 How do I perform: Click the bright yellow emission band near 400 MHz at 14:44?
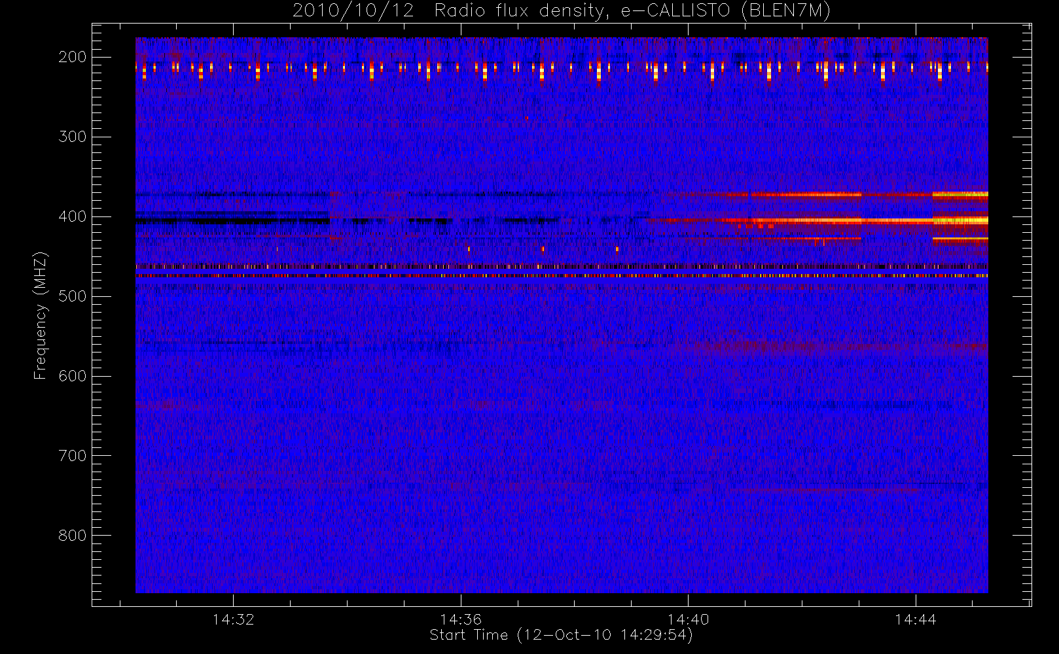point(960,221)
